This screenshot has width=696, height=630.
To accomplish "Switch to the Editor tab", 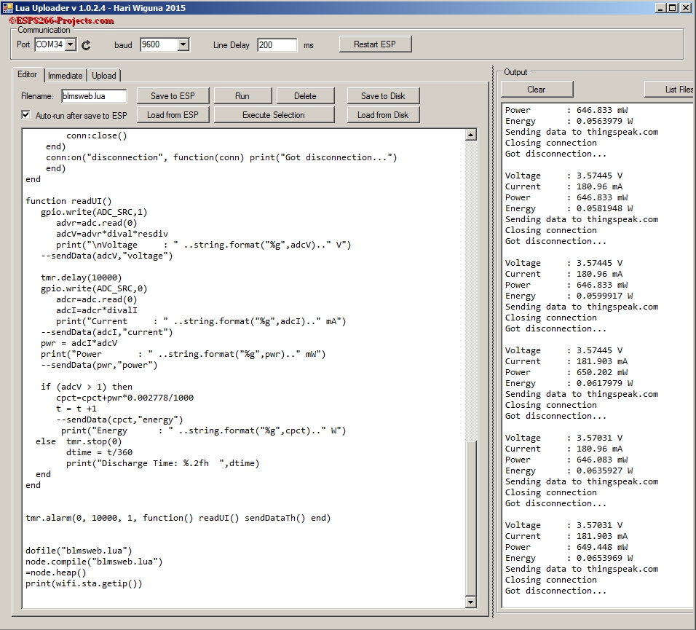I will click(28, 74).
